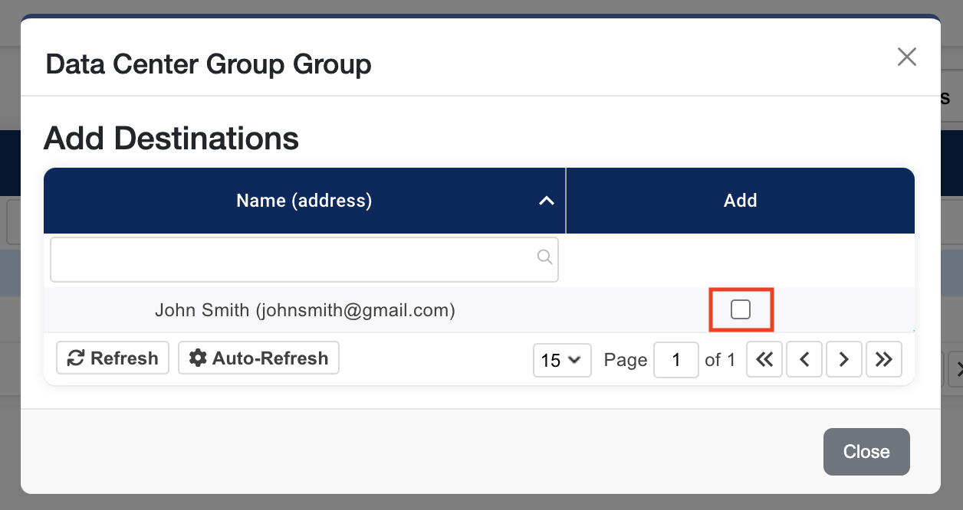963x510 pixels.
Task: Select the John Smith (johnsmith@gmail.com) row
Action: click(304, 310)
